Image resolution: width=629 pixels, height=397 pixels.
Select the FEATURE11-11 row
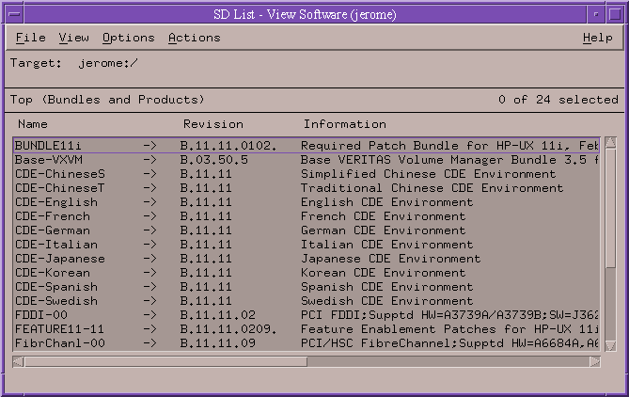(307, 329)
